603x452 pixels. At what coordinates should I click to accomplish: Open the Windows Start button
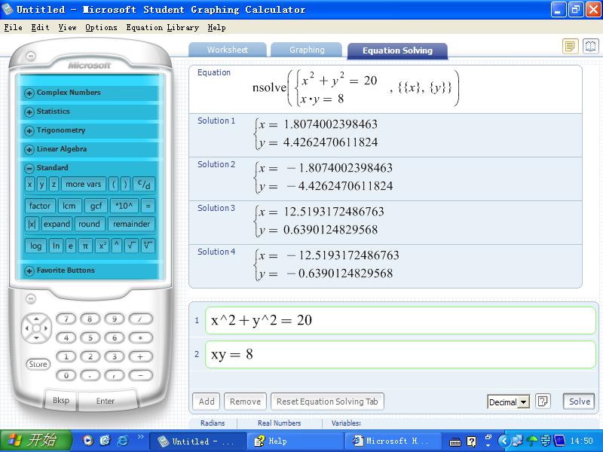[x=35, y=441]
